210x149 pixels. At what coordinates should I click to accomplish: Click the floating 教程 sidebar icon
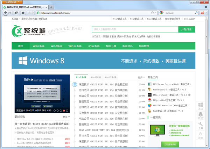[201, 116]
